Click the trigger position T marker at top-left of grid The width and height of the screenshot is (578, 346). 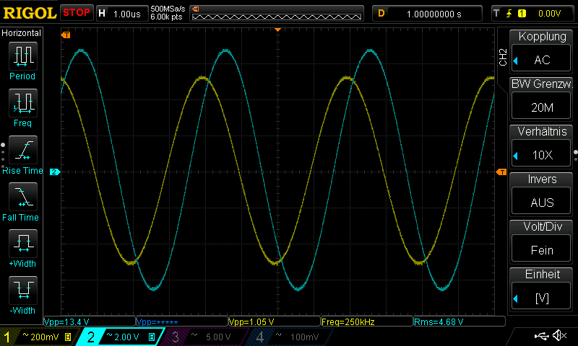[66, 35]
